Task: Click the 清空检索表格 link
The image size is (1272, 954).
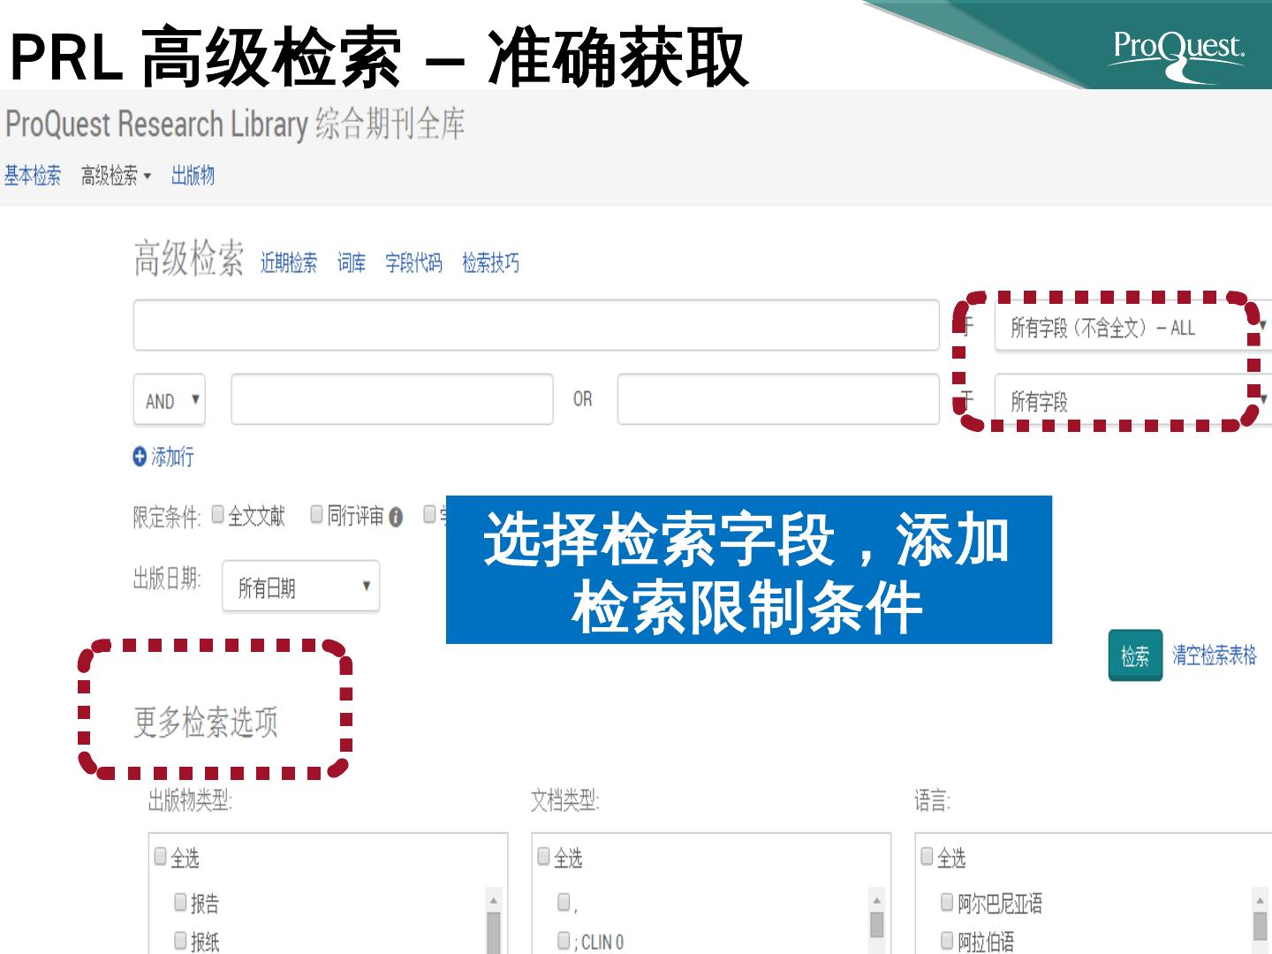Action: coord(1215,655)
